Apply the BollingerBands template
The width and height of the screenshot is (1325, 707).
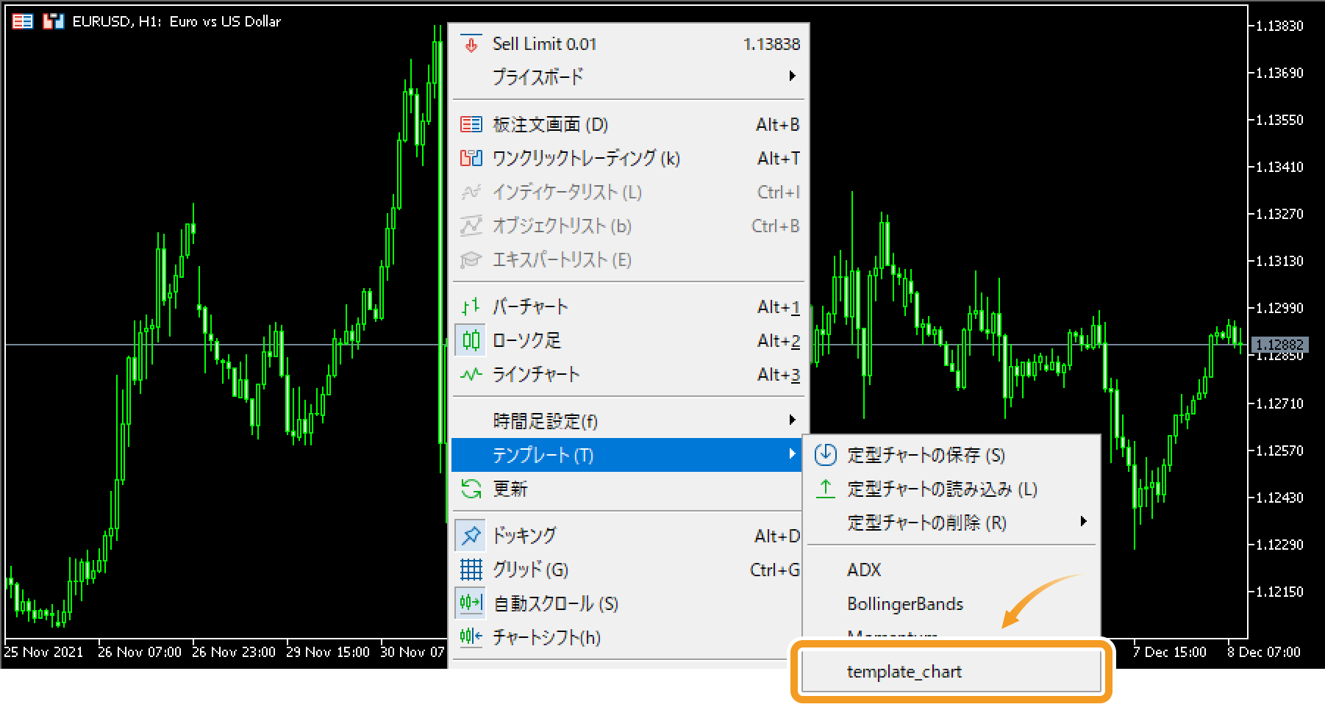coord(951,603)
